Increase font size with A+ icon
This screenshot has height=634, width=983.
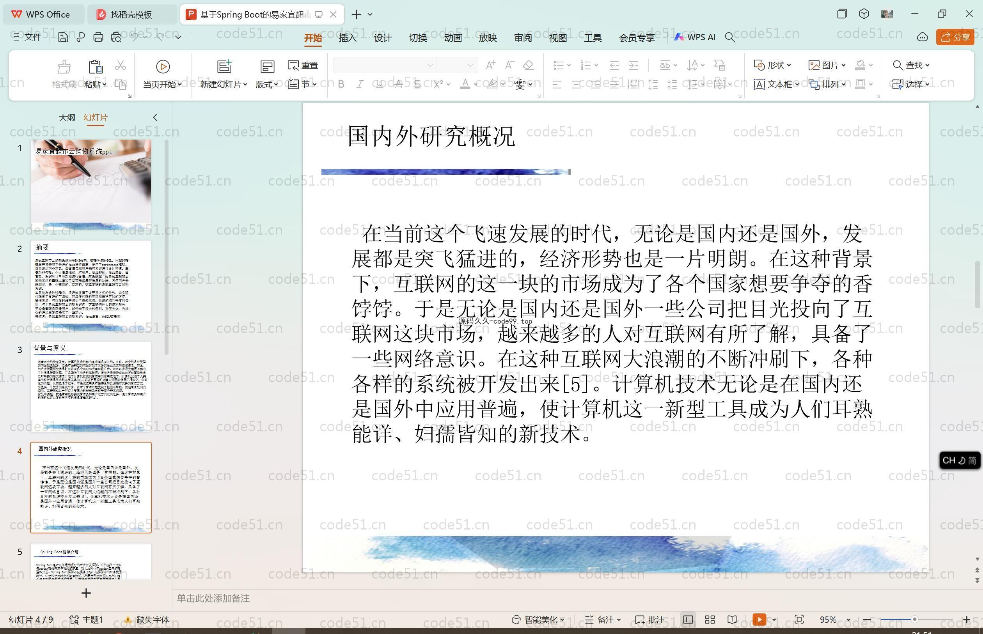490,65
